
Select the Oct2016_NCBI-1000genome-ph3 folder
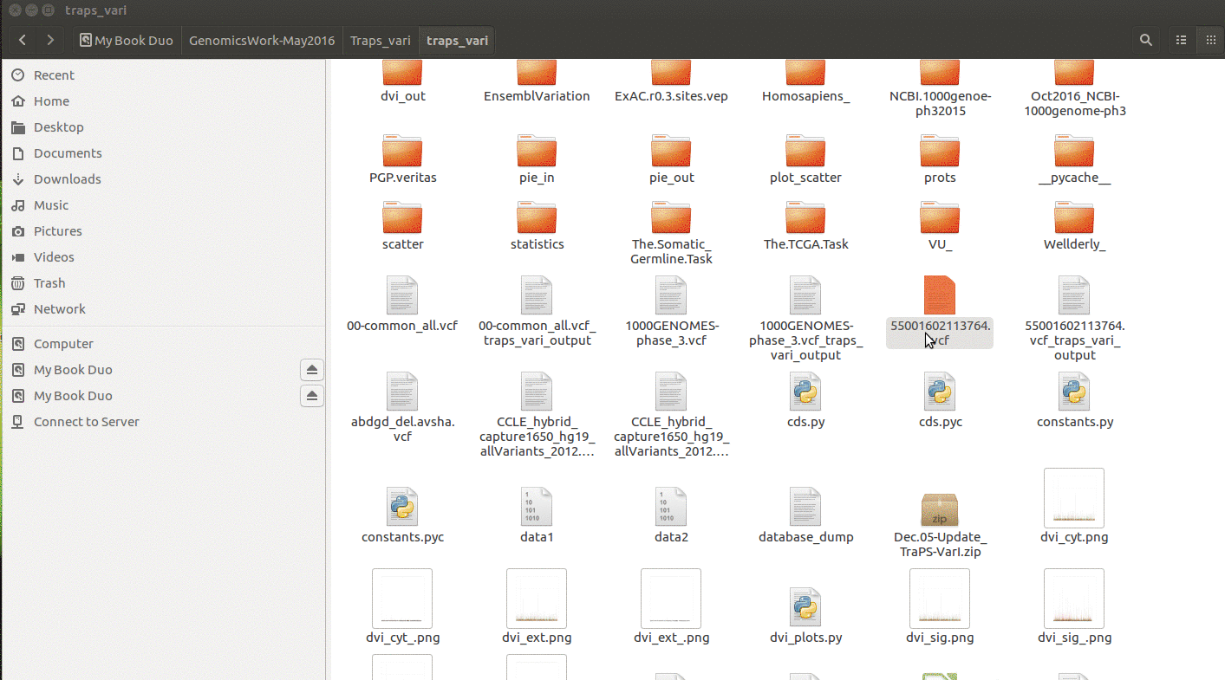pos(1074,87)
